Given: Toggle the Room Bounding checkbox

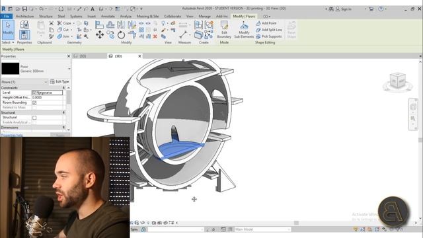Looking at the screenshot, I should click(x=34, y=103).
